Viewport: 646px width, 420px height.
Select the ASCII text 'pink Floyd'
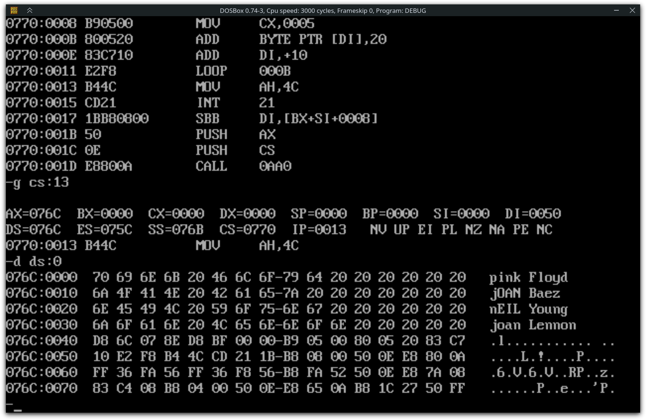[529, 278]
